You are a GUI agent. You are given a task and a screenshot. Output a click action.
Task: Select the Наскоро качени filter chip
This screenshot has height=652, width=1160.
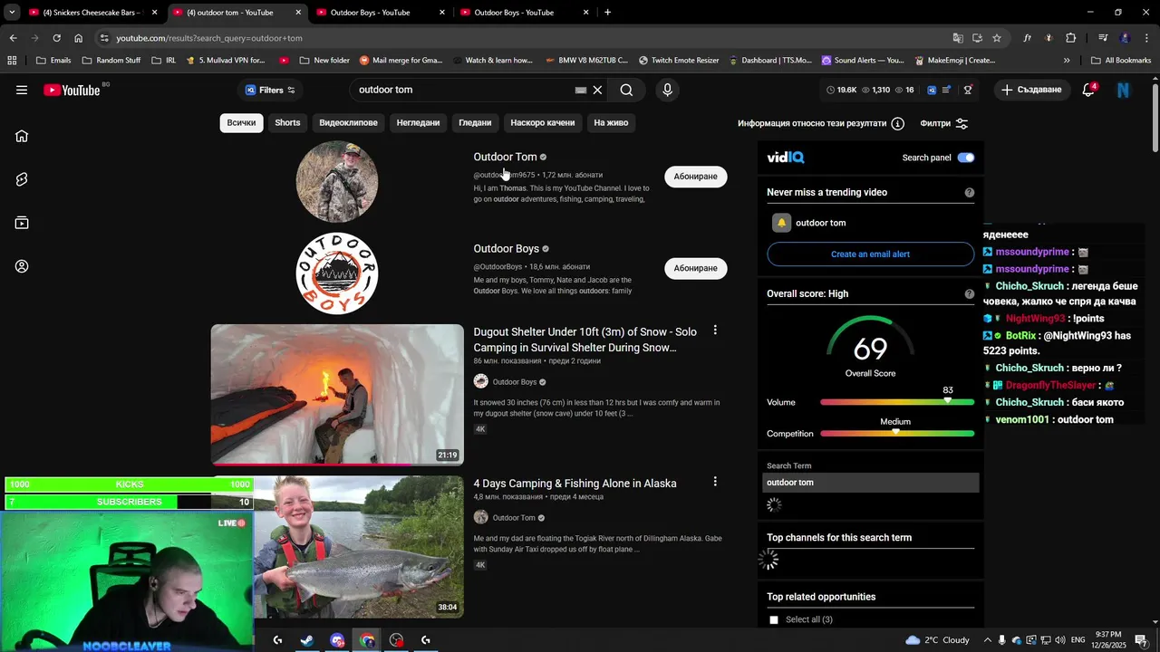tap(543, 123)
